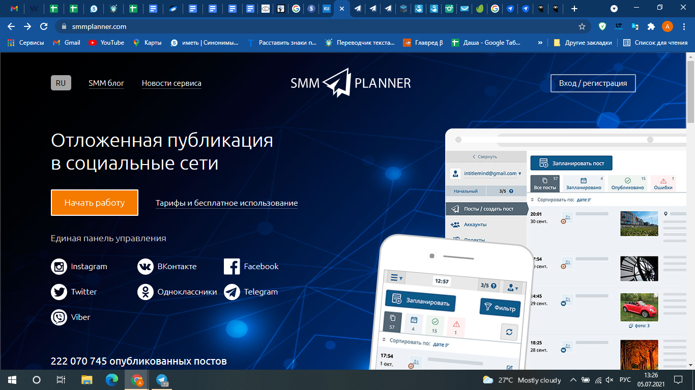
Task: Open the LanguageTool LT extension
Action: click(619, 26)
